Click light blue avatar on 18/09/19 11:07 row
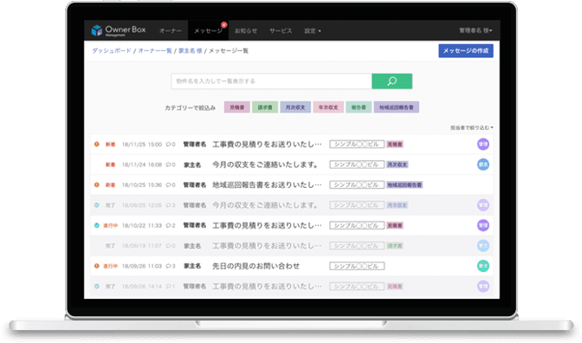The height and width of the screenshot is (343, 582). point(483,246)
